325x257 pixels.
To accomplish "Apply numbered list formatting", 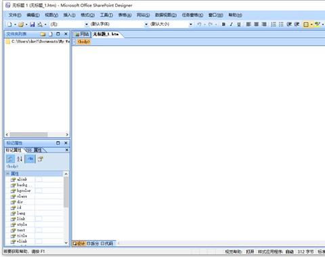I will tap(274, 24).
